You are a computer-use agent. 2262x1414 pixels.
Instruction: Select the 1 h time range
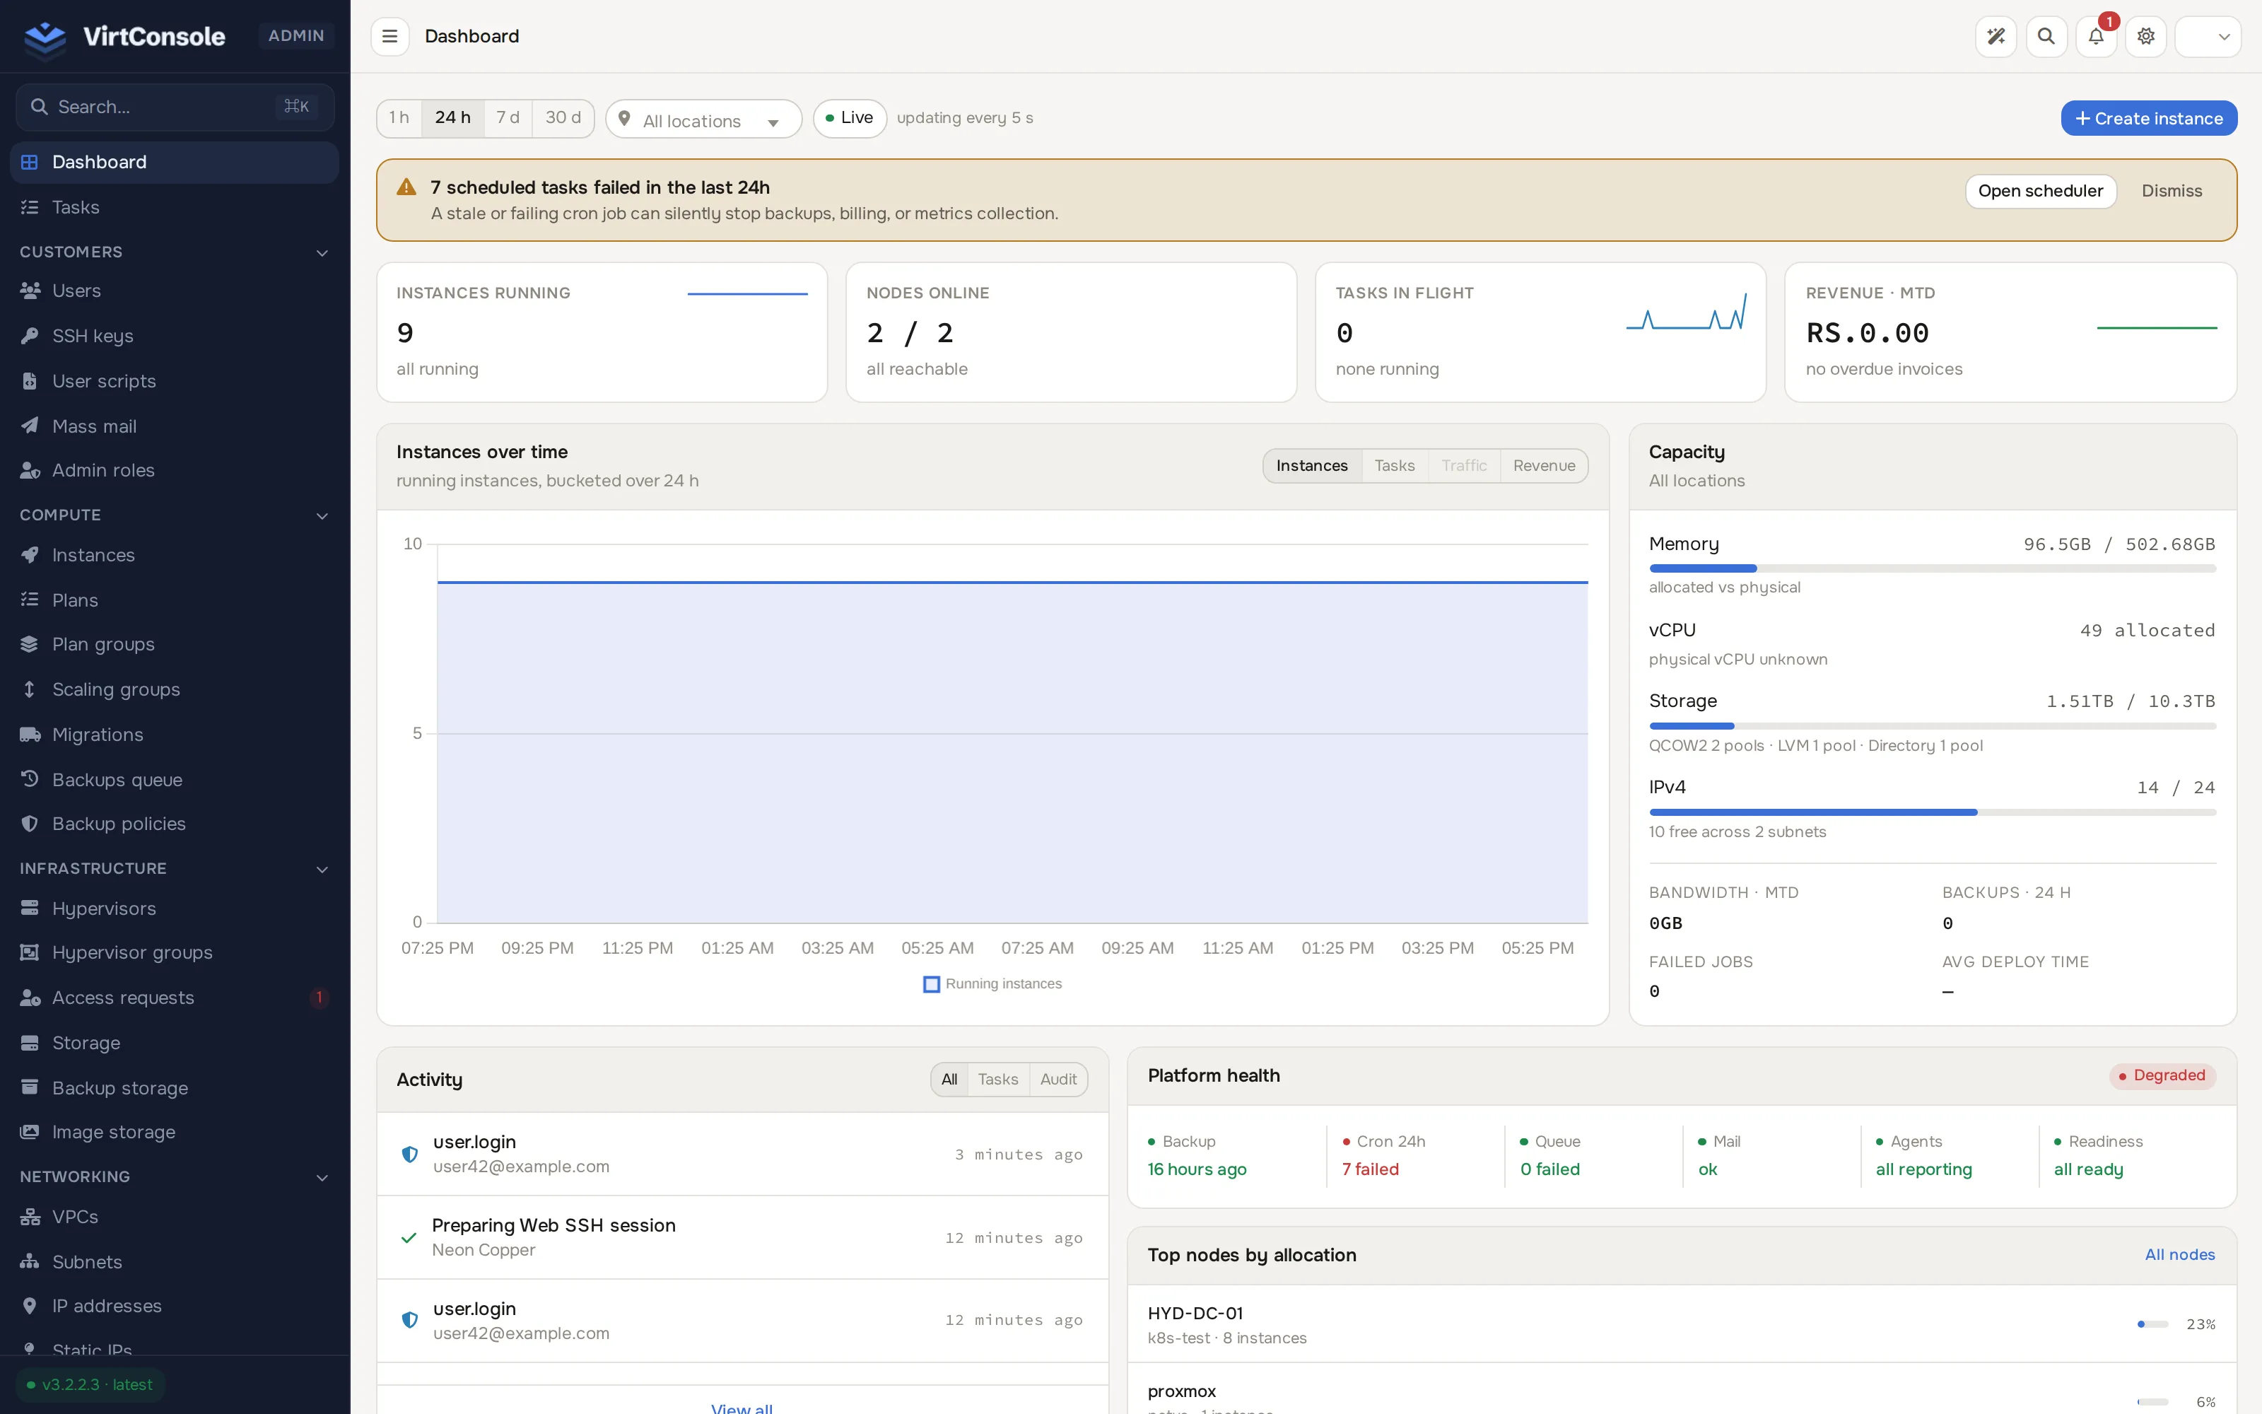point(399,118)
